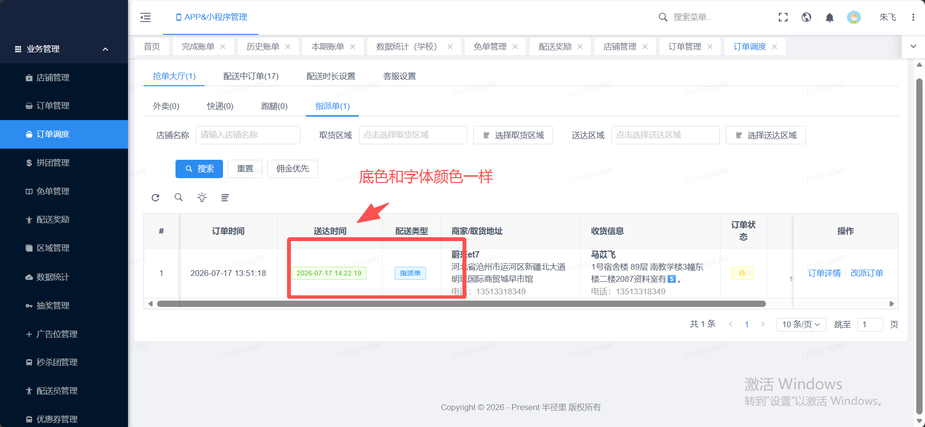Open the 10 条/页 page size dropdown

click(x=801, y=324)
